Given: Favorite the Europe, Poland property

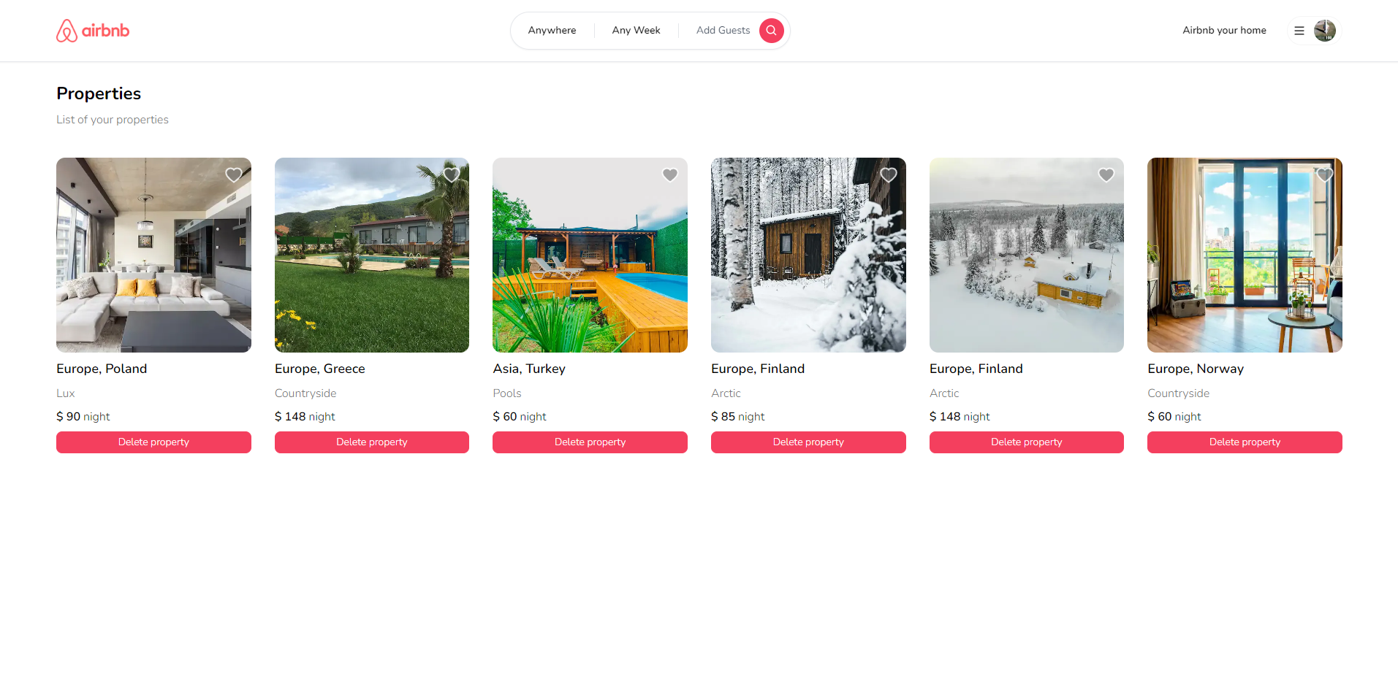Looking at the screenshot, I should pos(234,175).
